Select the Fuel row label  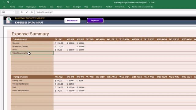pyautogui.click(x=14, y=87)
